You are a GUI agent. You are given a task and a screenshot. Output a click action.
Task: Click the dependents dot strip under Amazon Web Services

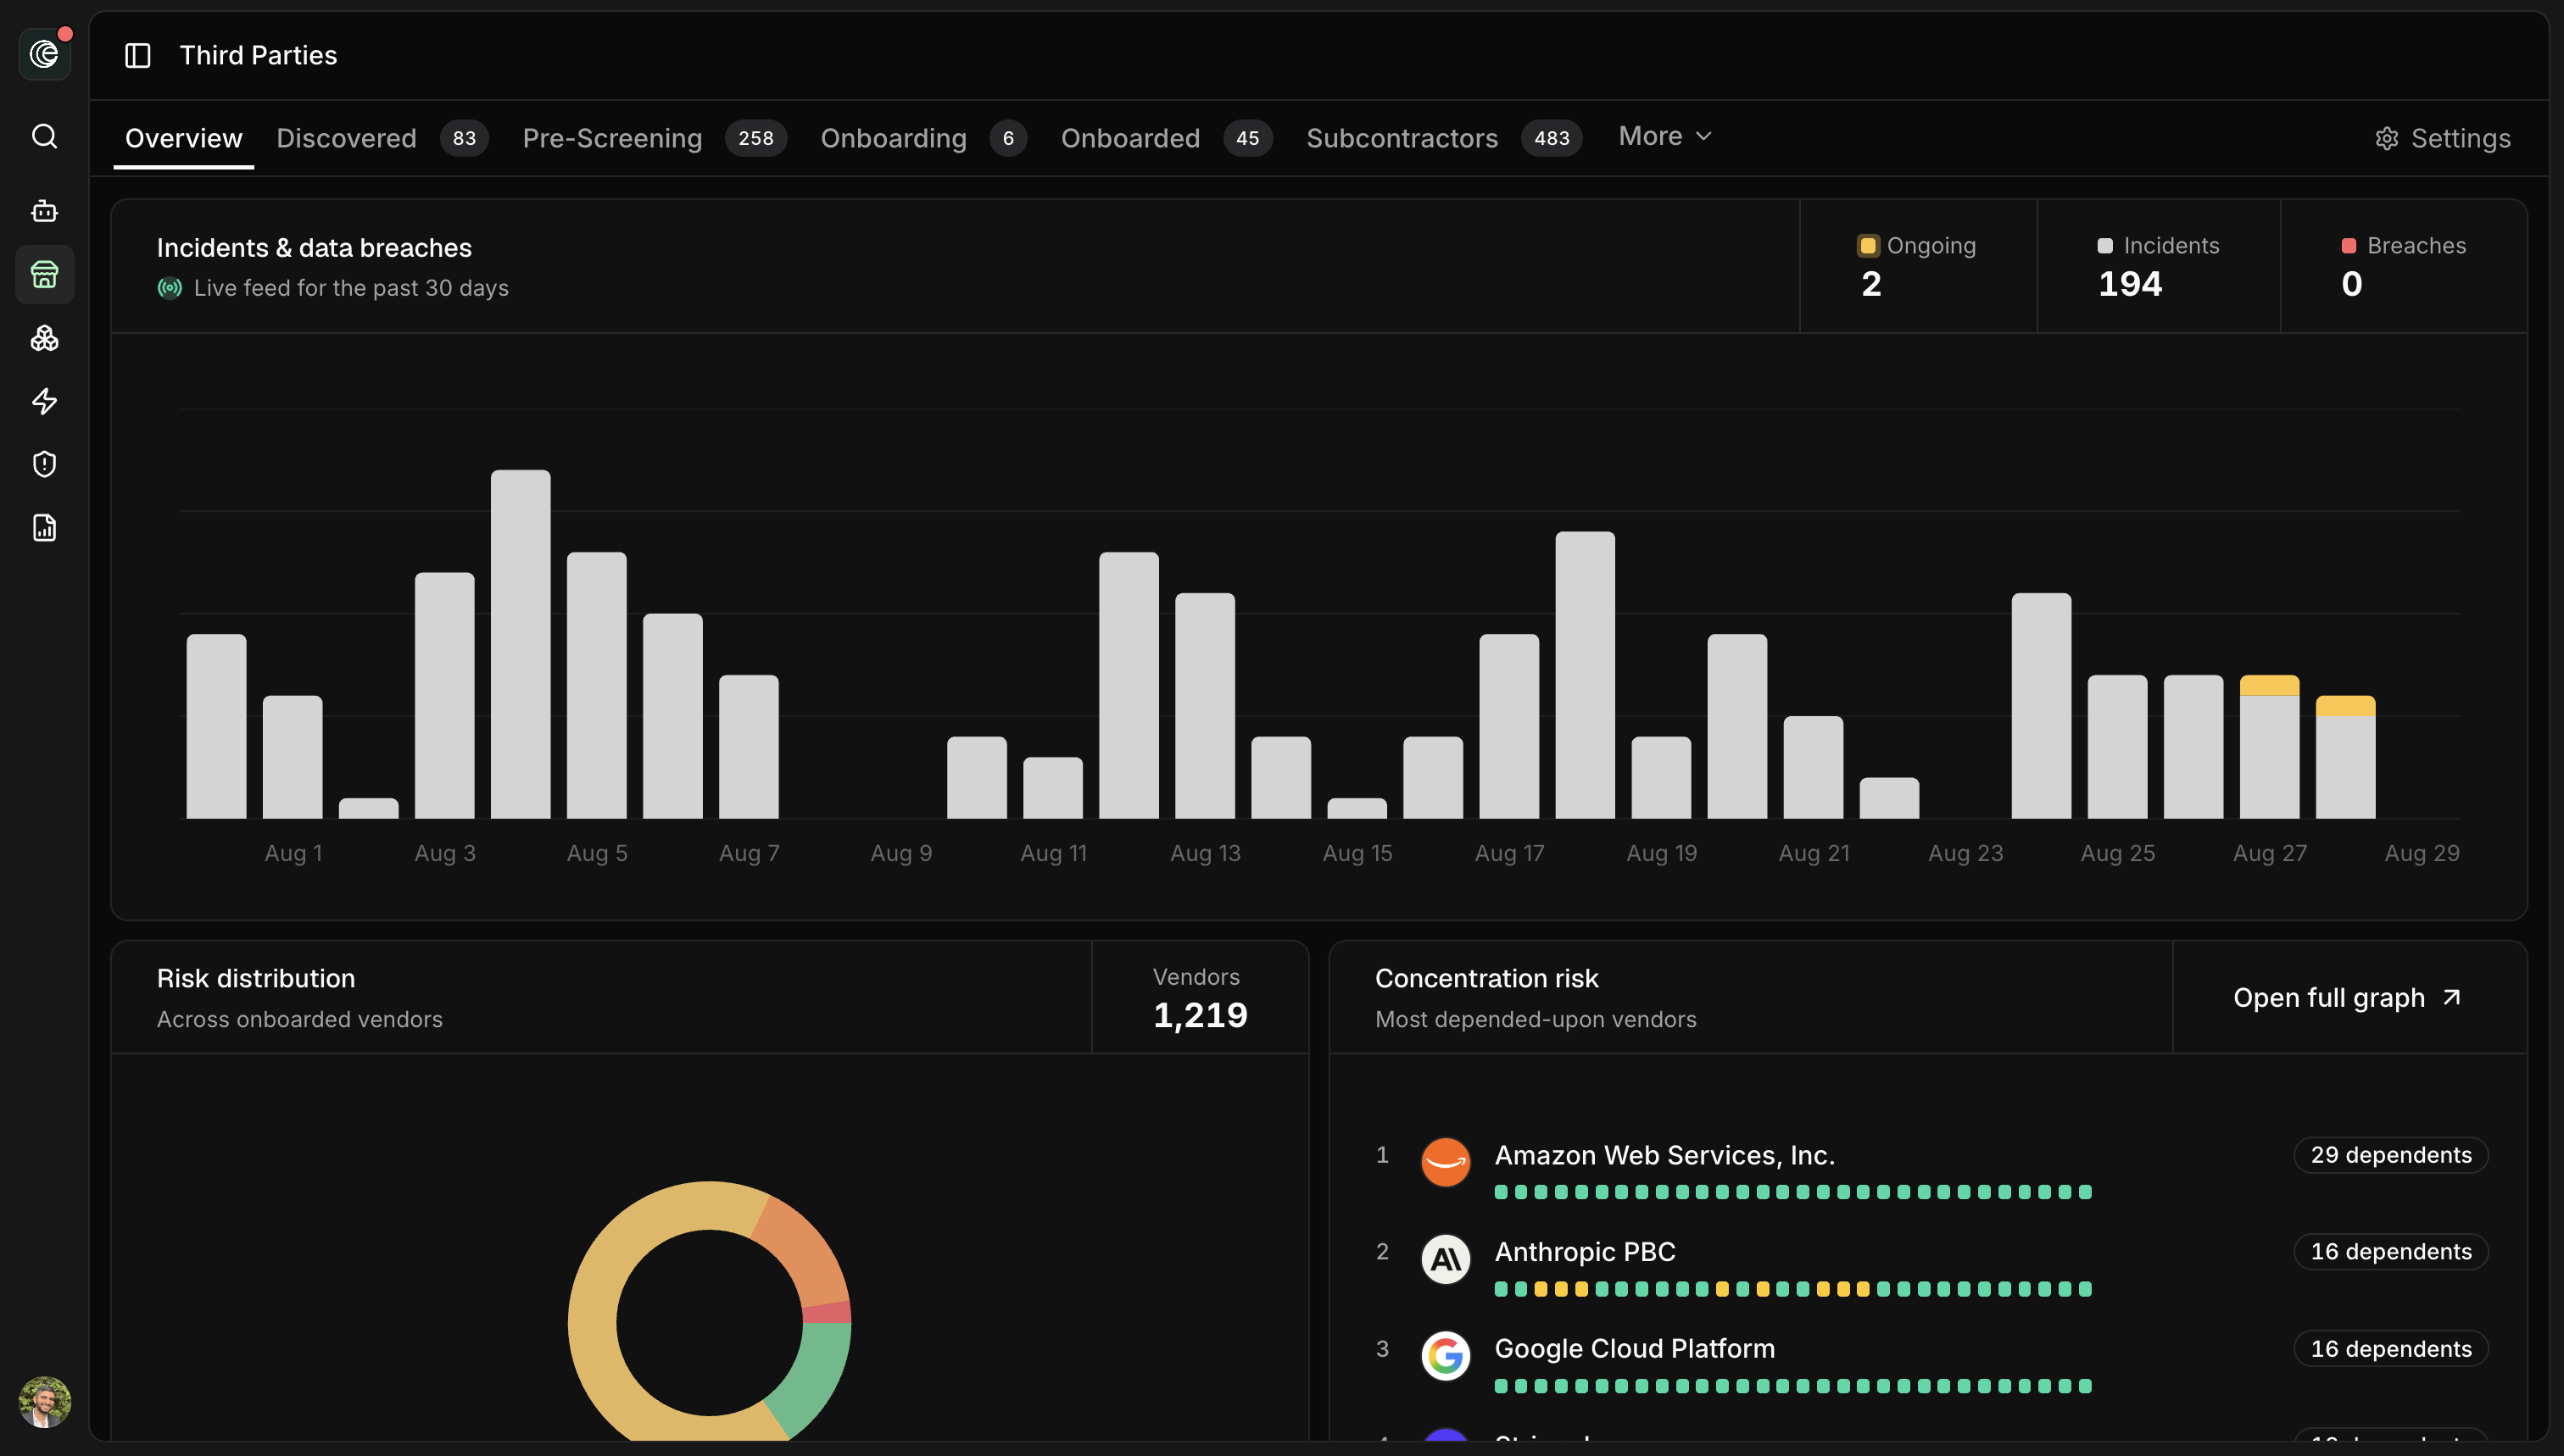pos(1792,1192)
